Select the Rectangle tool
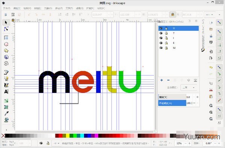Screen dimensions: 225x148 click(6, 38)
